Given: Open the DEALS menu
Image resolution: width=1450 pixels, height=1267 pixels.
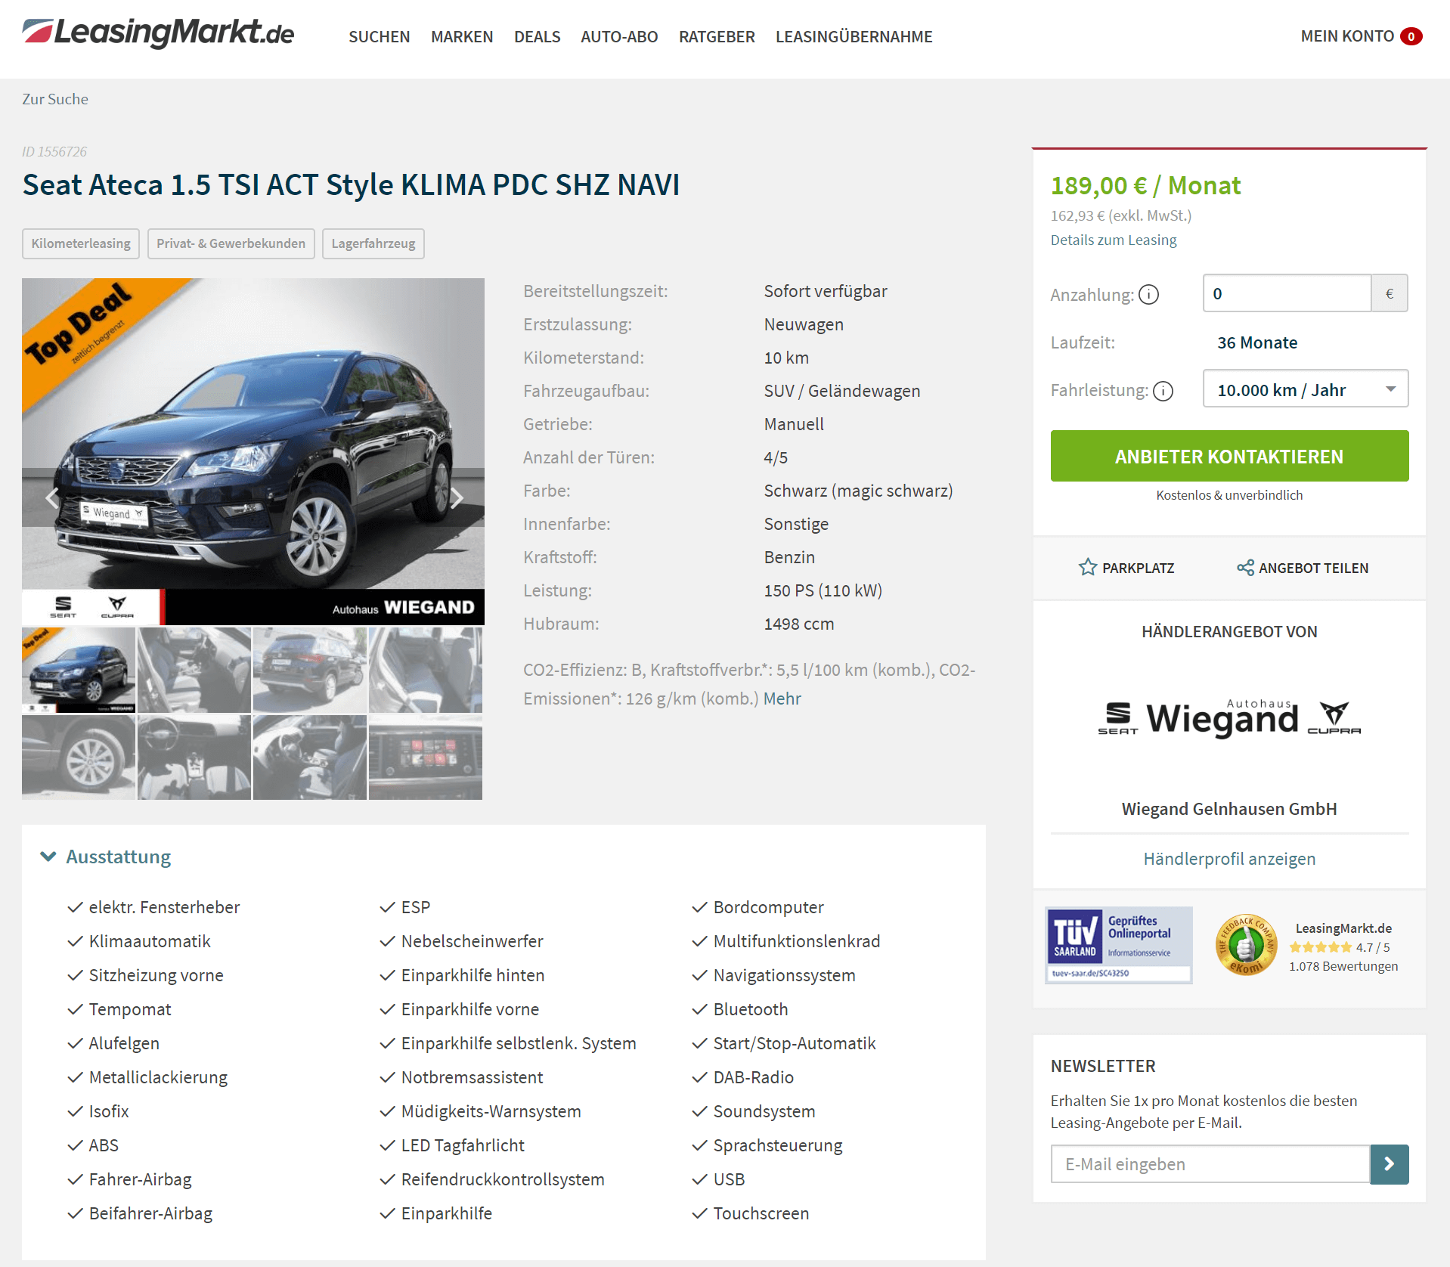Looking at the screenshot, I should tap(537, 36).
